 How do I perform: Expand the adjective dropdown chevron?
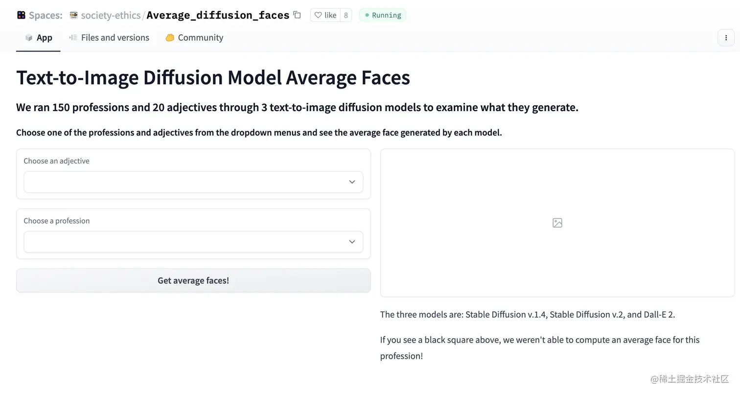tap(352, 182)
